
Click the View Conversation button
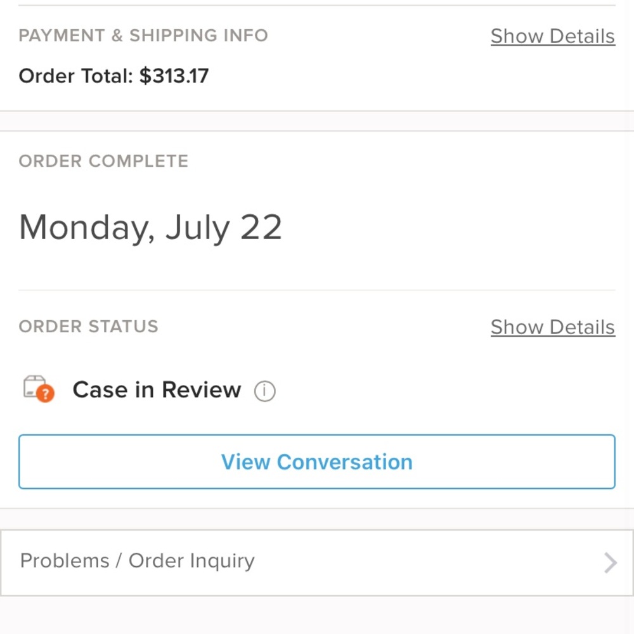[x=317, y=462]
